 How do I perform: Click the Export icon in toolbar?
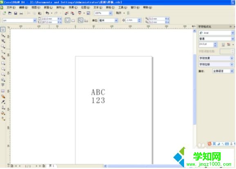click(x=72, y=13)
